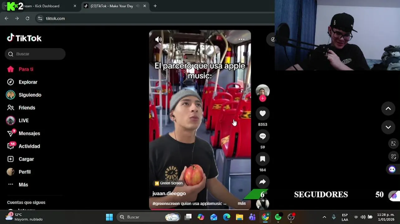400x224 pixels.
Task: Focus the TikTok Buscar search field
Action: coord(35,54)
